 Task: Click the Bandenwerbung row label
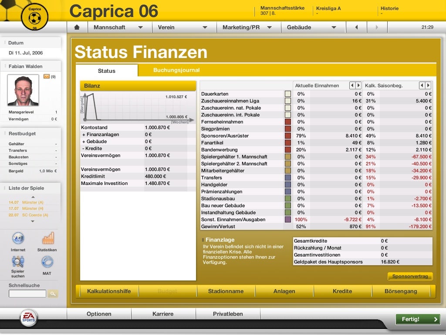[219, 150]
